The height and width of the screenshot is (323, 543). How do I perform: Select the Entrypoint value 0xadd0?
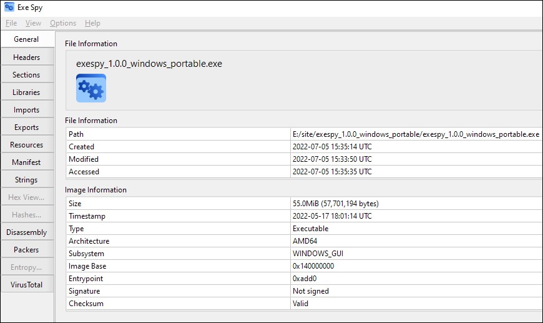point(306,279)
